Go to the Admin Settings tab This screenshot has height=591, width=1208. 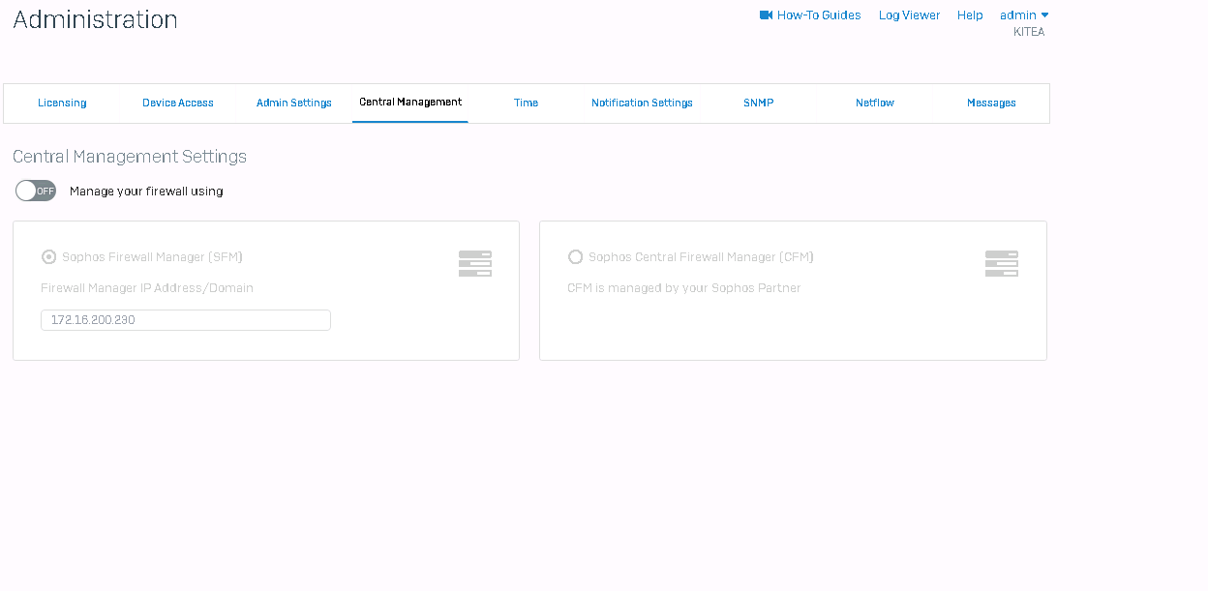(294, 103)
